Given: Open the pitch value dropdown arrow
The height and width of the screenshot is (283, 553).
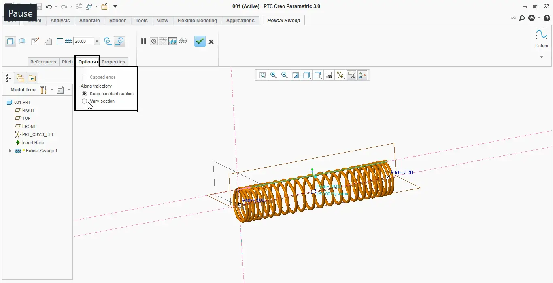Looking at the screenshot, I should click(x=96, y=41).
